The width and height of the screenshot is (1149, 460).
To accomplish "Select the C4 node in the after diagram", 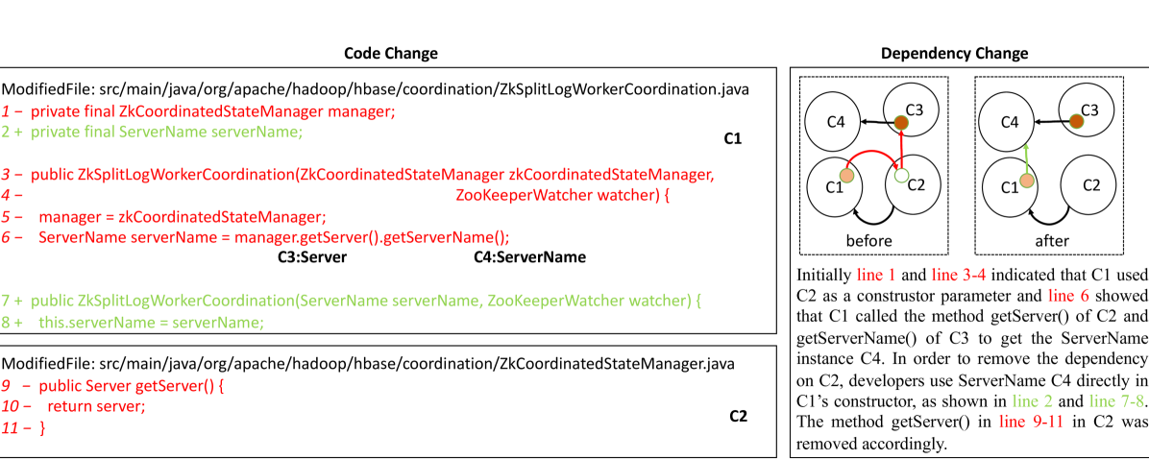I will (x=1009, y=122).
